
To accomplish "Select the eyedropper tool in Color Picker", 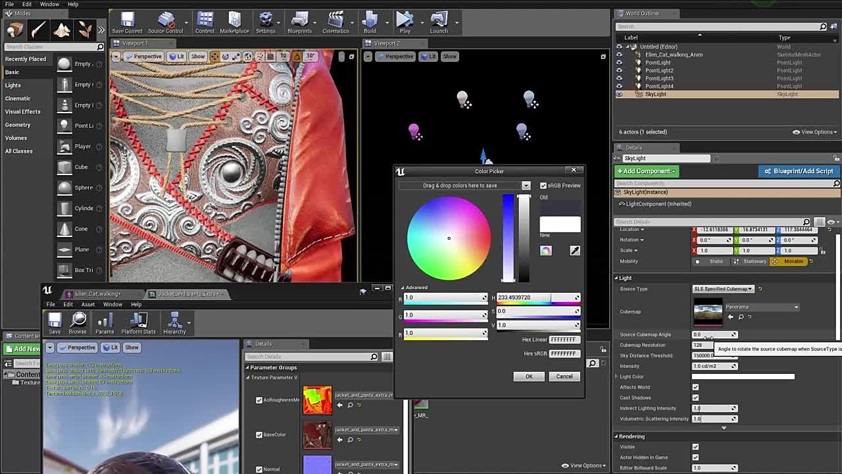I will coord(575,250).
